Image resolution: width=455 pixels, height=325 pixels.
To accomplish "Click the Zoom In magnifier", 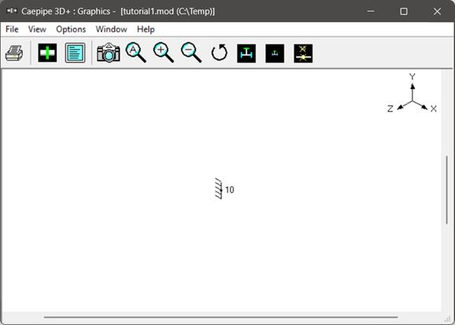I will (x=164, y=53).
